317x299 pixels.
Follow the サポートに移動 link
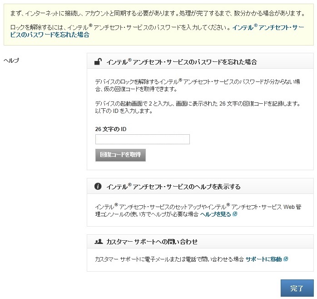pyautogui.click(x=263, y=259)
